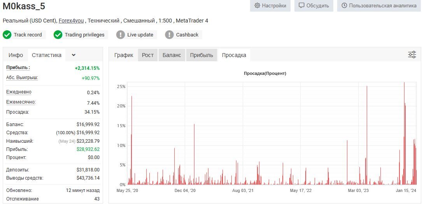Click the +2,314.15% profit value
The image size is (422, 204).
pyautogui.click(x=87, y=68)
